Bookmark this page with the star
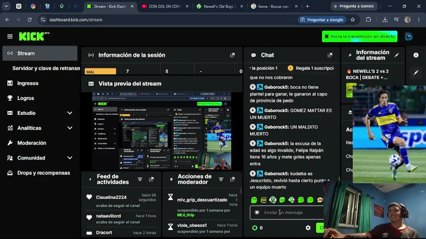The height and width of the screenshot is (239, 426). point(353,20)
